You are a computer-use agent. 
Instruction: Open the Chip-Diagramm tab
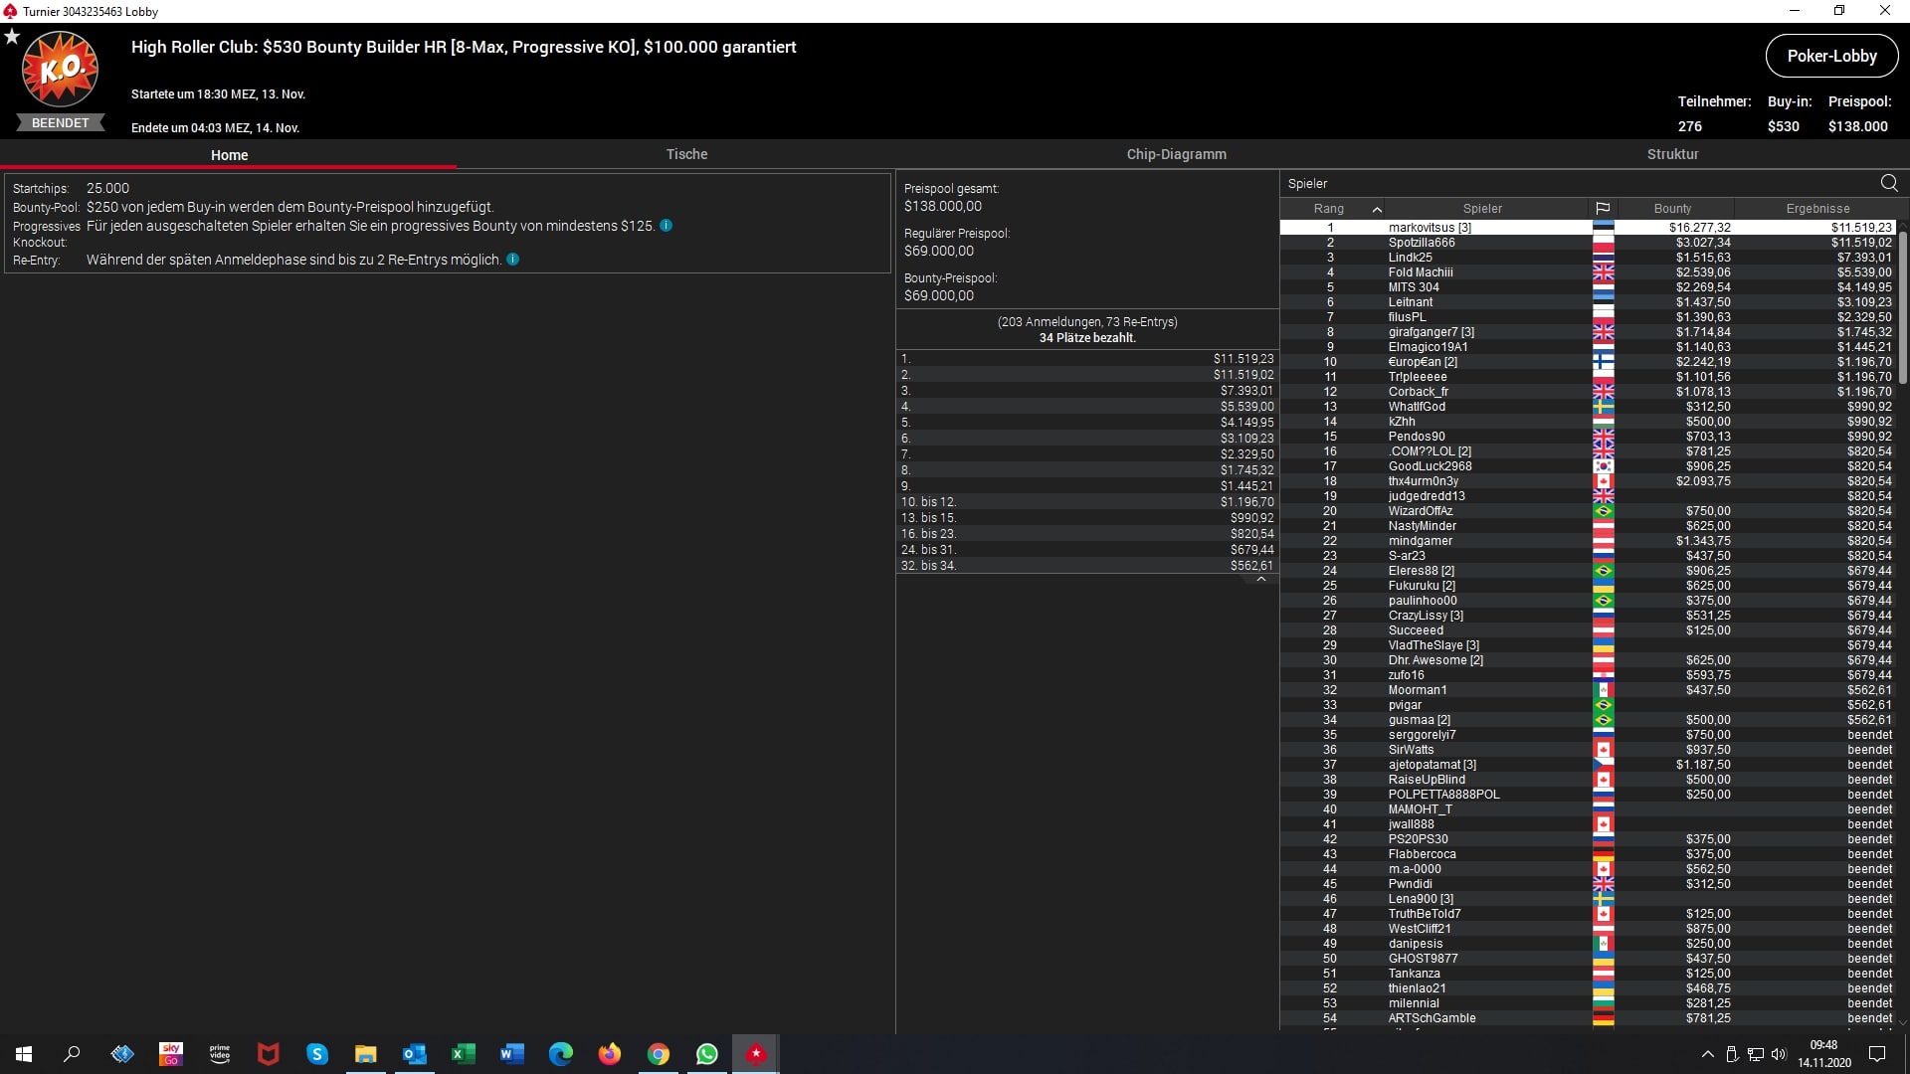1176,154
